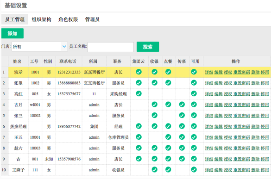
Task: Toggle 可用 status in 15357908576 row
Action: point(194,159)
